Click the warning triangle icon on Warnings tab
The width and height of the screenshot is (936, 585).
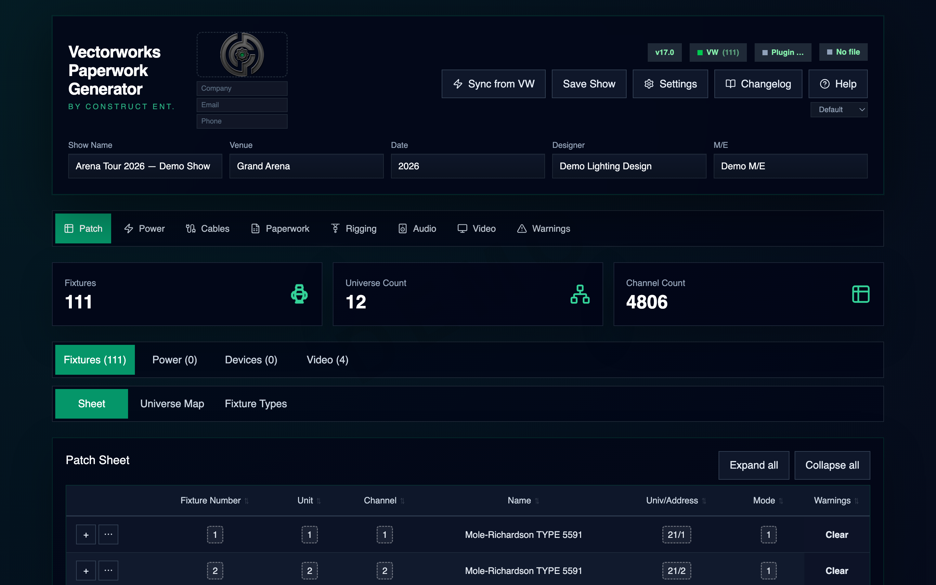tap(522, 229)
